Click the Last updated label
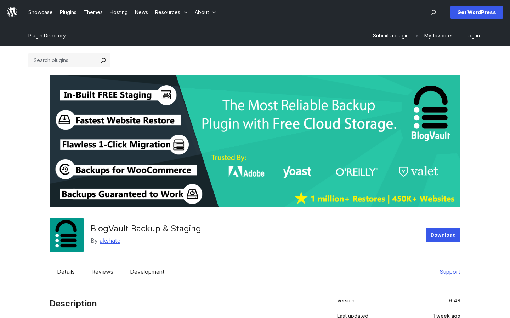The height and width of the screenshot is (318, 510). tap(353, 316)
